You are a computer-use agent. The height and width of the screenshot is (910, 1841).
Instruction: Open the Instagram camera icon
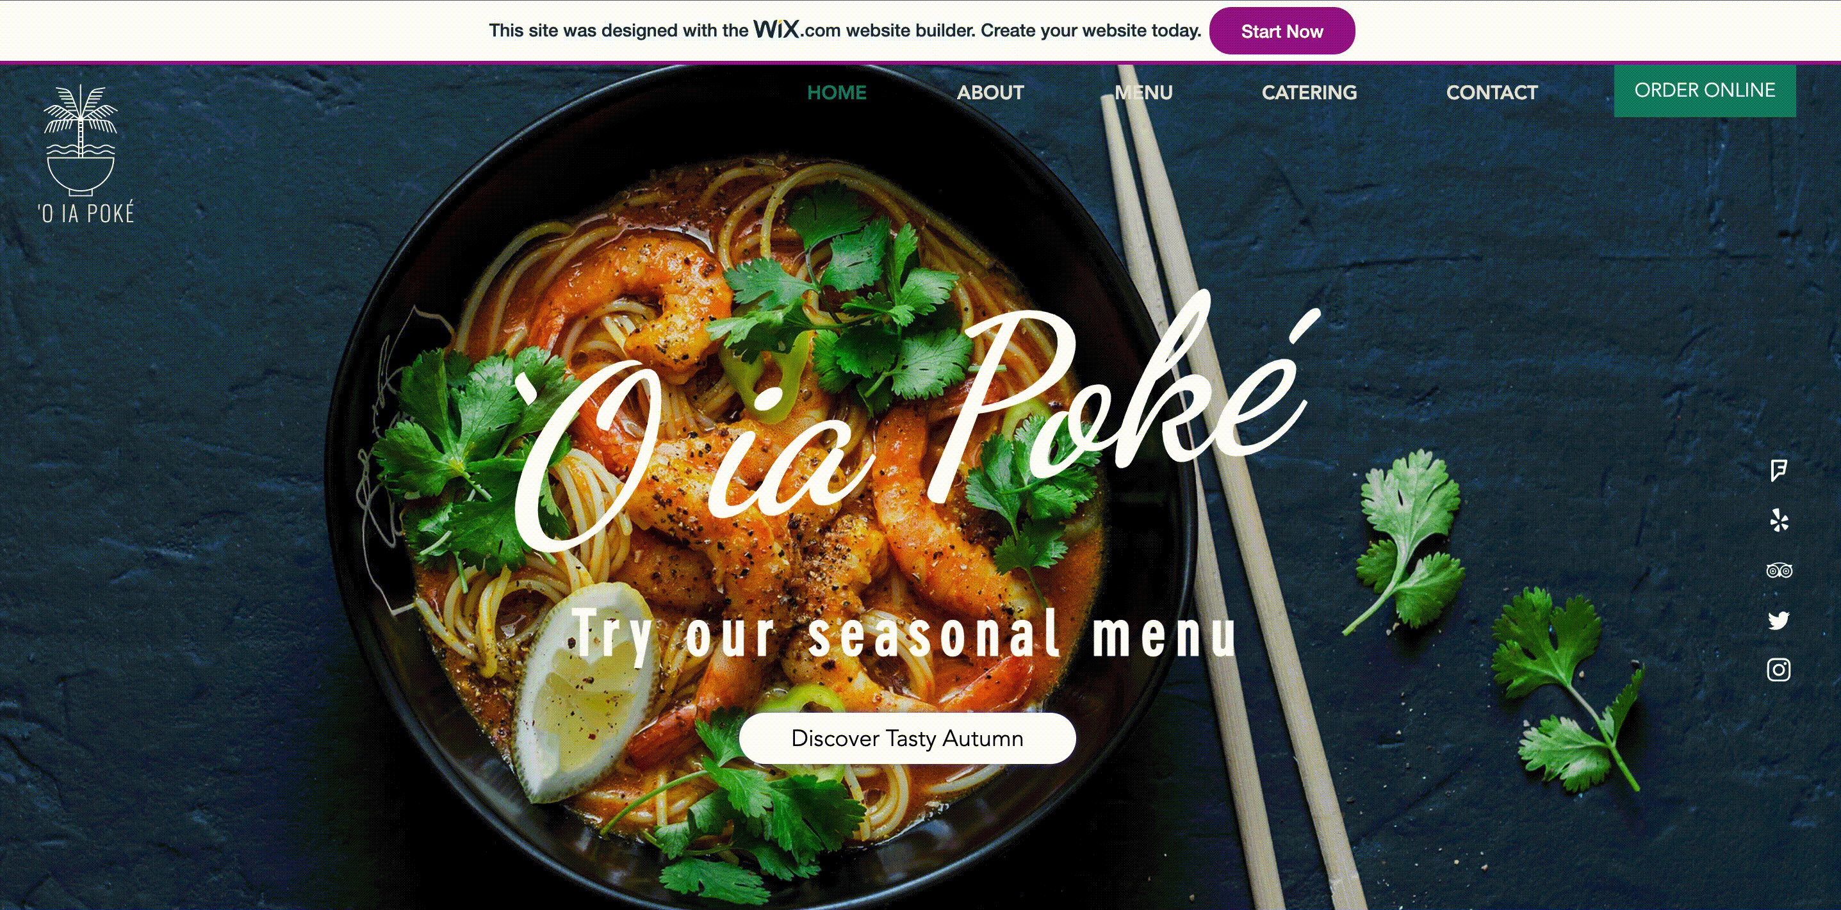coord(1779,670)
